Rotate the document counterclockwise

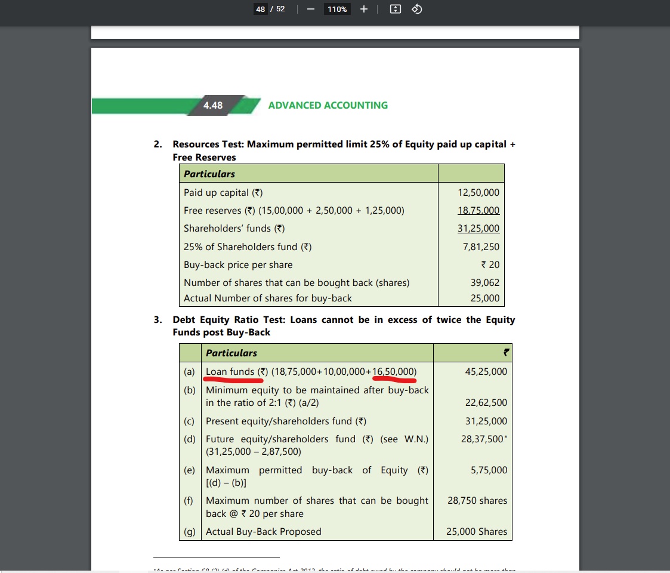pyautogui.click(x=417, y=10)
